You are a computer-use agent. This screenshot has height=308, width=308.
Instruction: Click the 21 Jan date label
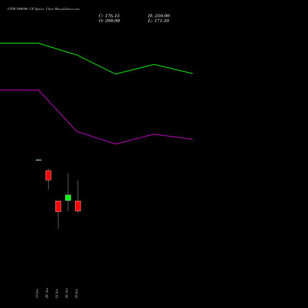click(x=57, y=293)
